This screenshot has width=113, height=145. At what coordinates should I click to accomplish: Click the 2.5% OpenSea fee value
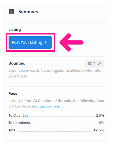coord(100,115)
